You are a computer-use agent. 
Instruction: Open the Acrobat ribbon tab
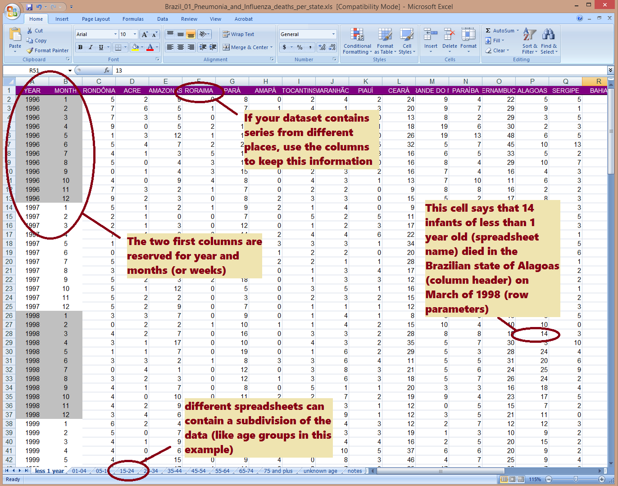click(x=244, y=19)
